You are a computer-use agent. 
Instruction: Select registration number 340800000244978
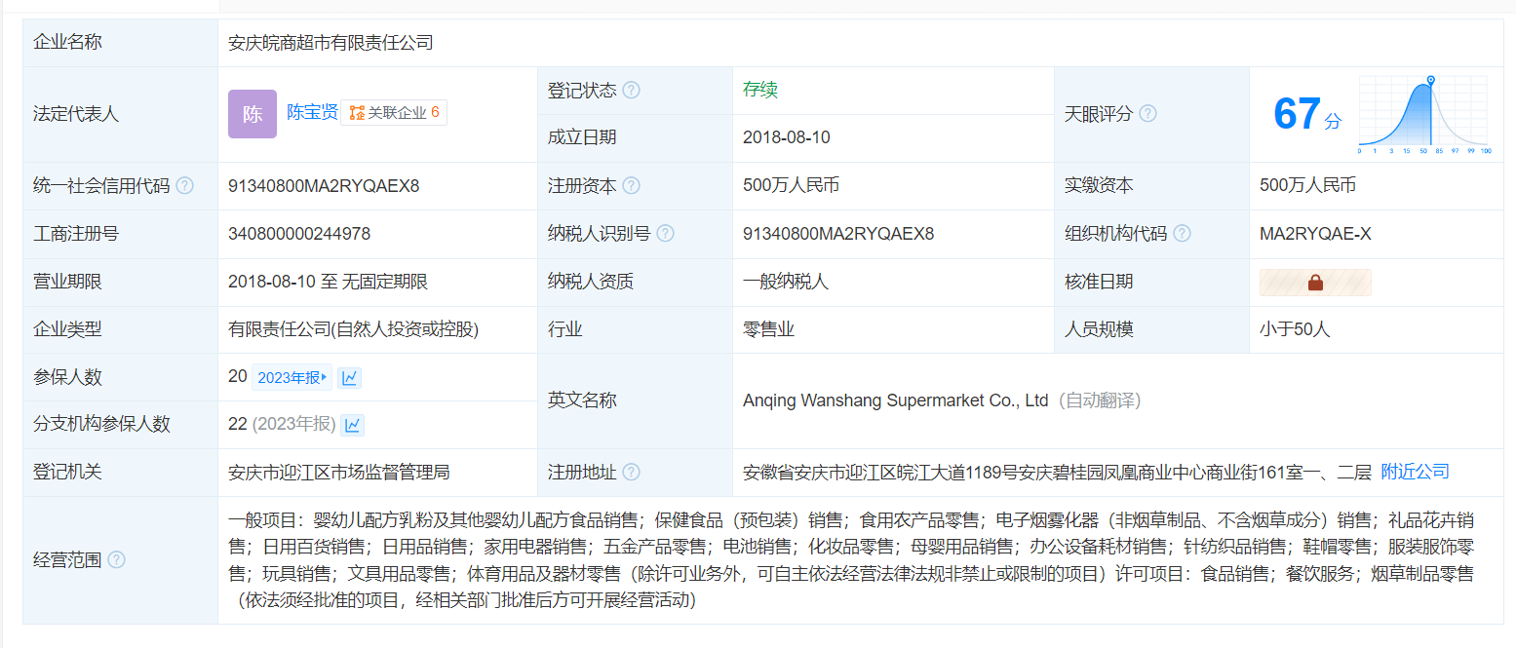[x=299, y=234]
